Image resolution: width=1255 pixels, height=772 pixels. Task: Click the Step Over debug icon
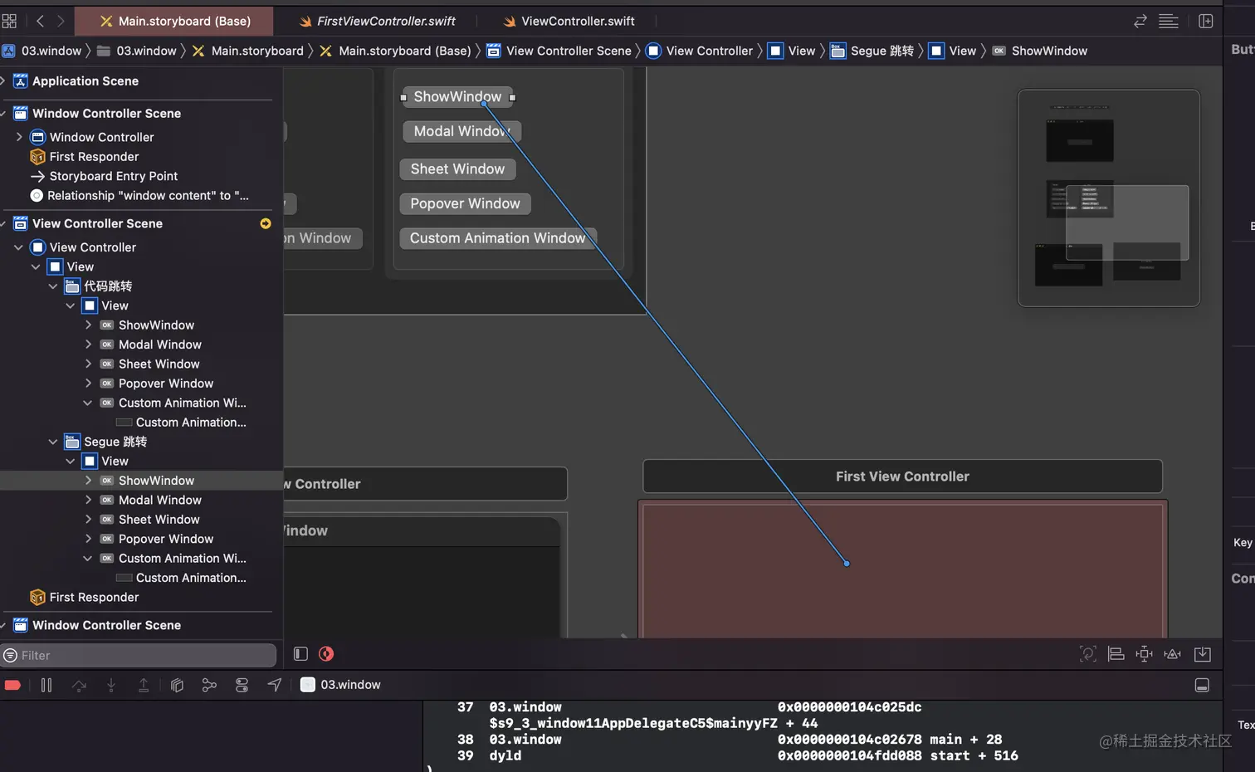[79, 685]
